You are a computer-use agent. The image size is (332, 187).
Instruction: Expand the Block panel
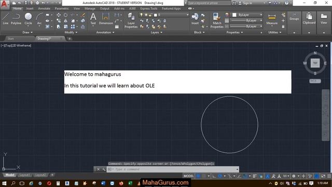pos(199,32)
